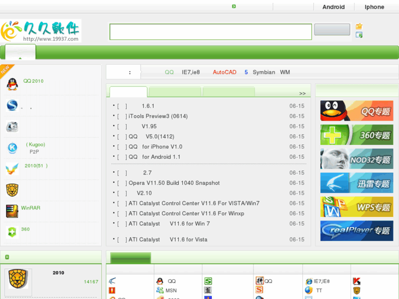Screen dimensions: 399x299
Task: Click the orange Sogou S icon in table
Action: coord(259,290)
